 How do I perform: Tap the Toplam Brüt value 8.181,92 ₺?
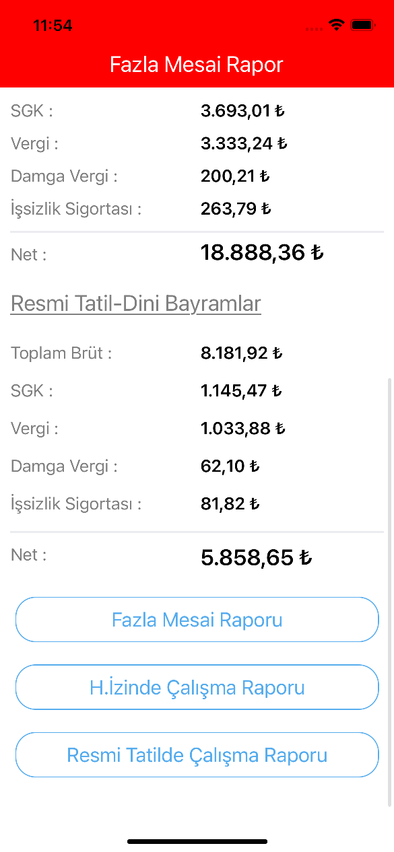[x=242, y=353]
